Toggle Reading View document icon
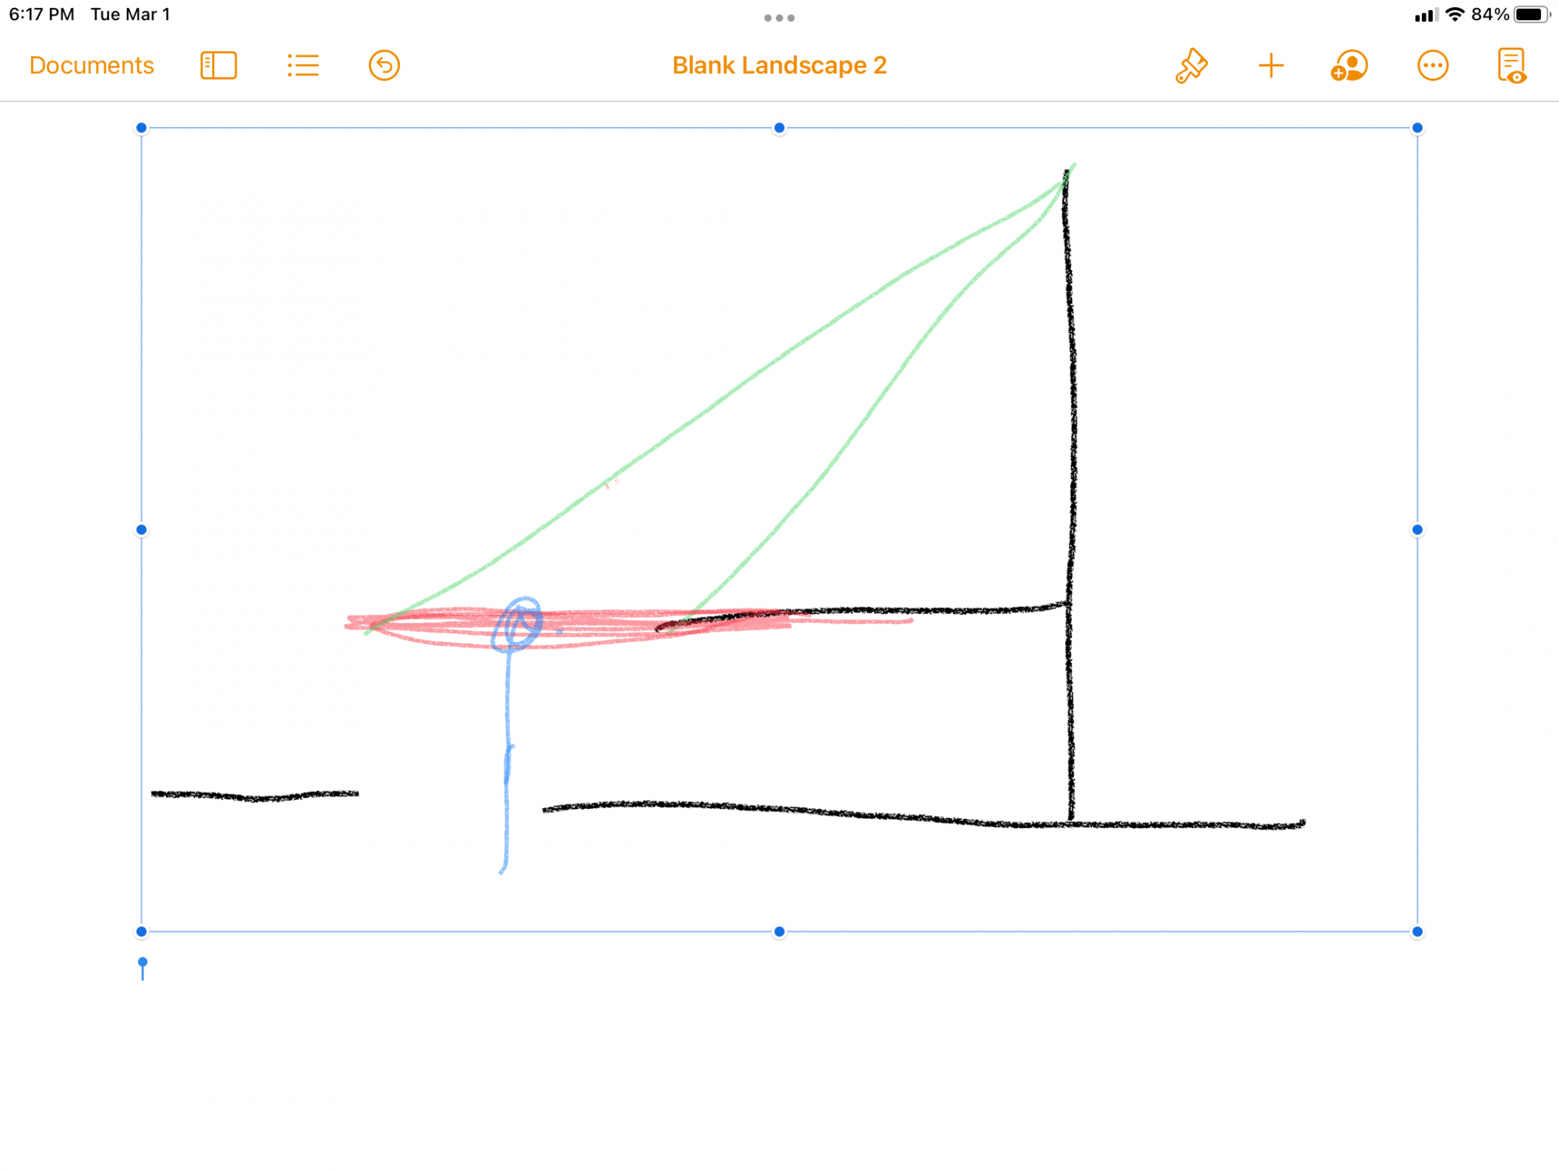1559x1169 pixels. pyautogui.click(x=1511, y=65)
